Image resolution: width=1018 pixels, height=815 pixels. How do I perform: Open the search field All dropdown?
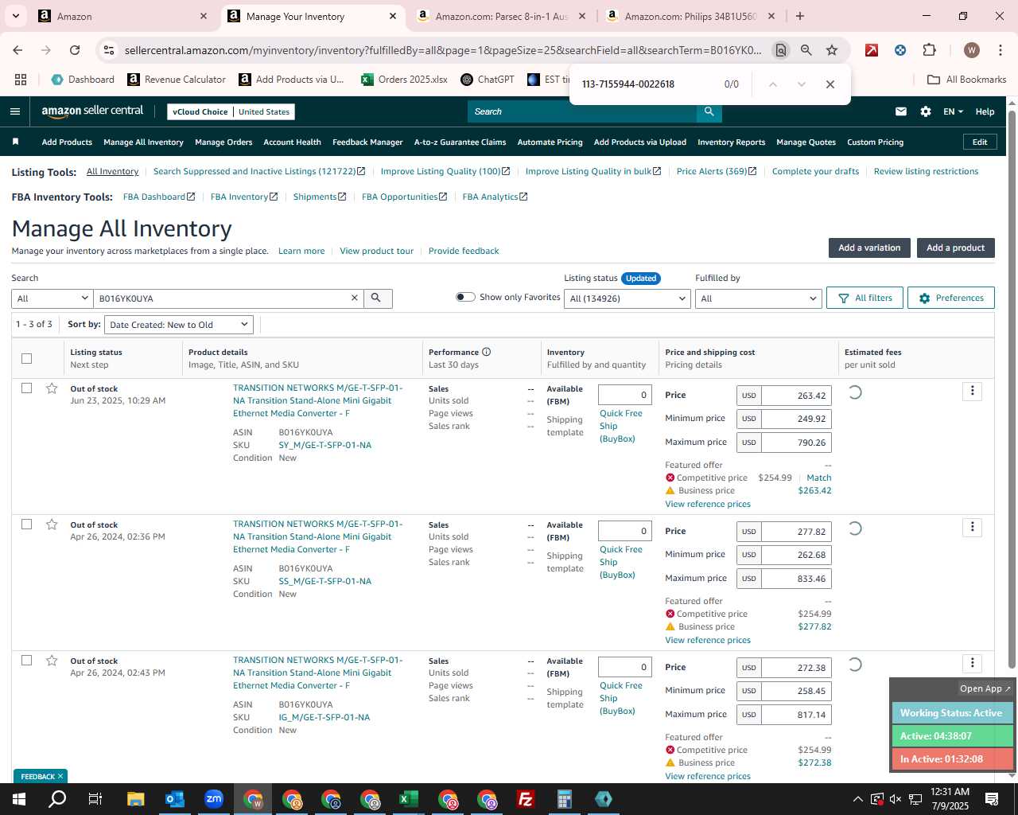click(x=52, y=298)
